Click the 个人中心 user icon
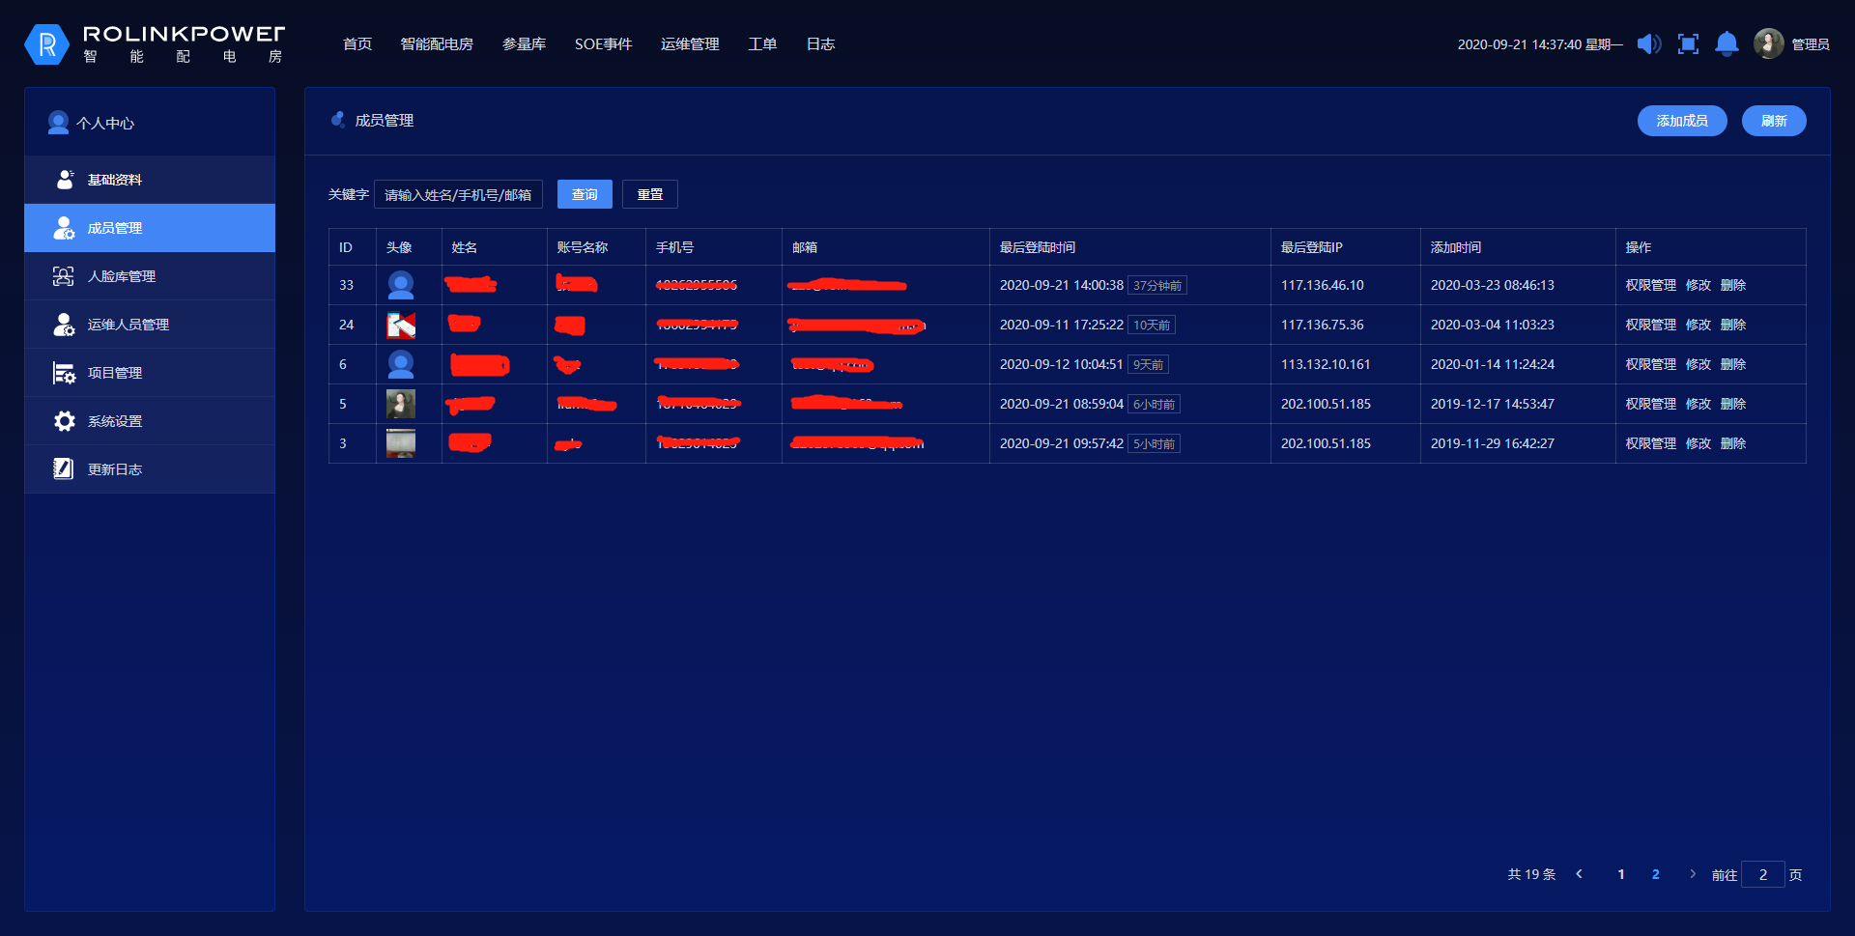This screenshot has height=936, width=1855. coord(58,123)
